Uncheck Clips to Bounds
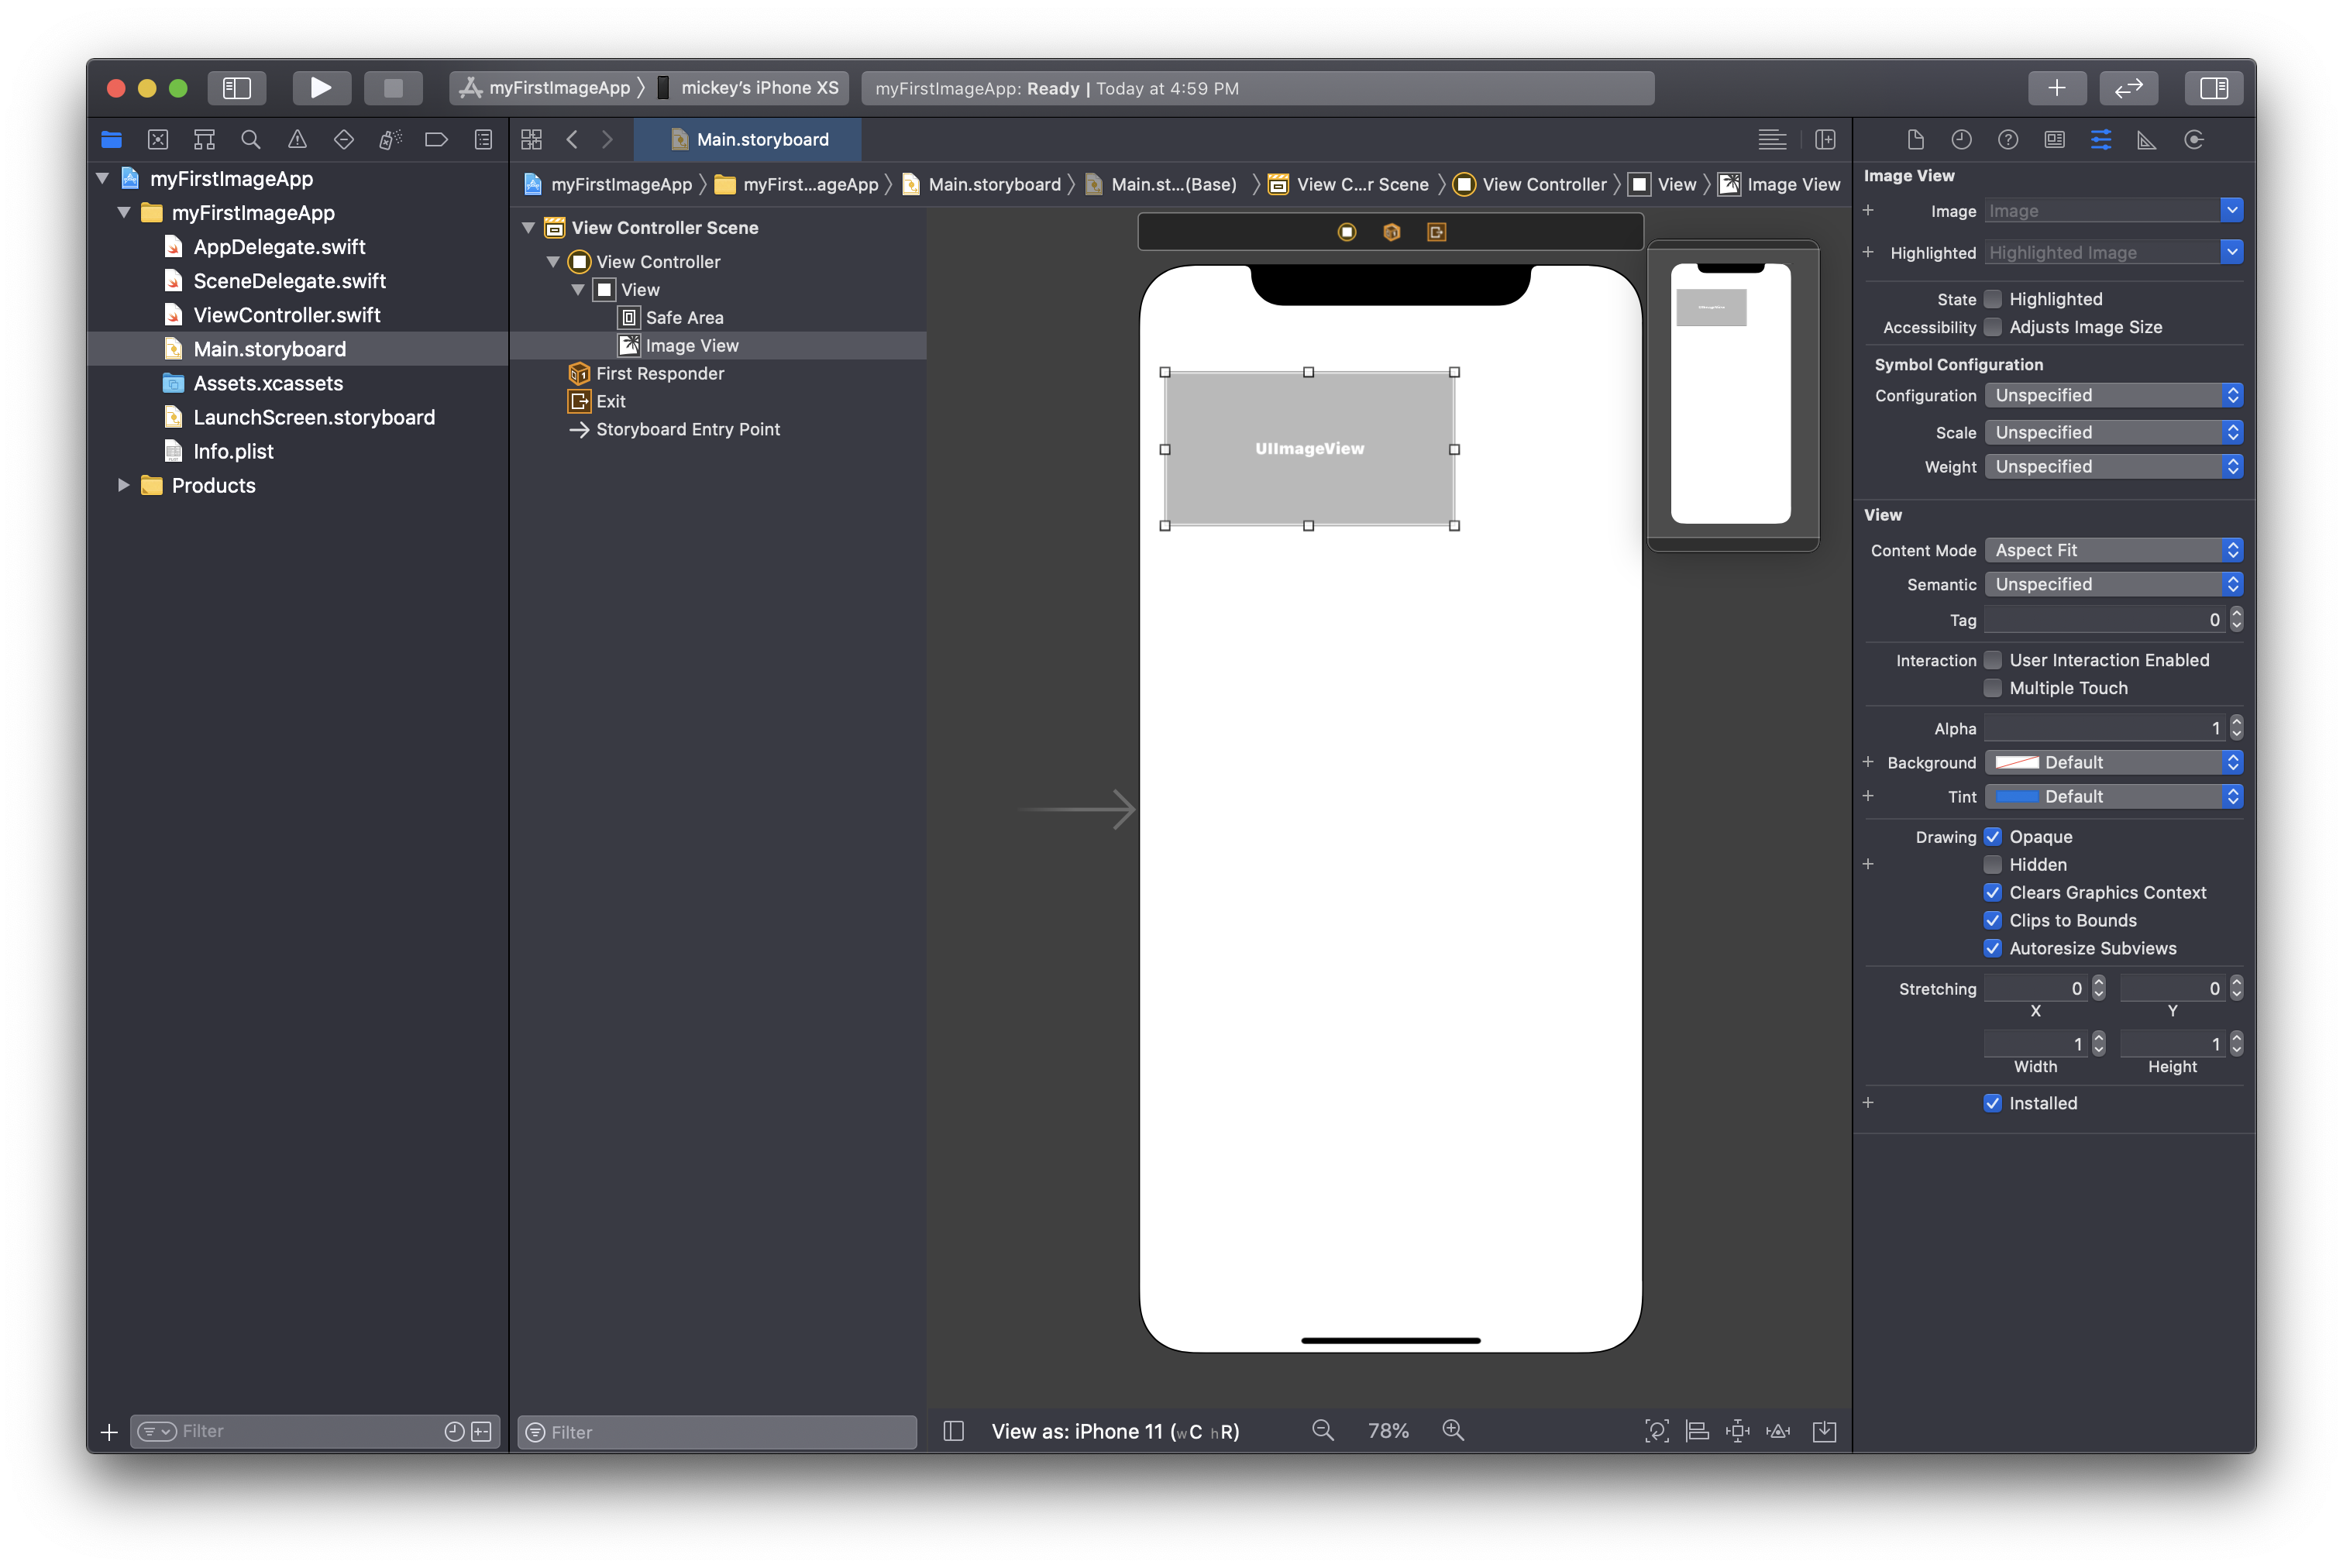 1992,921
